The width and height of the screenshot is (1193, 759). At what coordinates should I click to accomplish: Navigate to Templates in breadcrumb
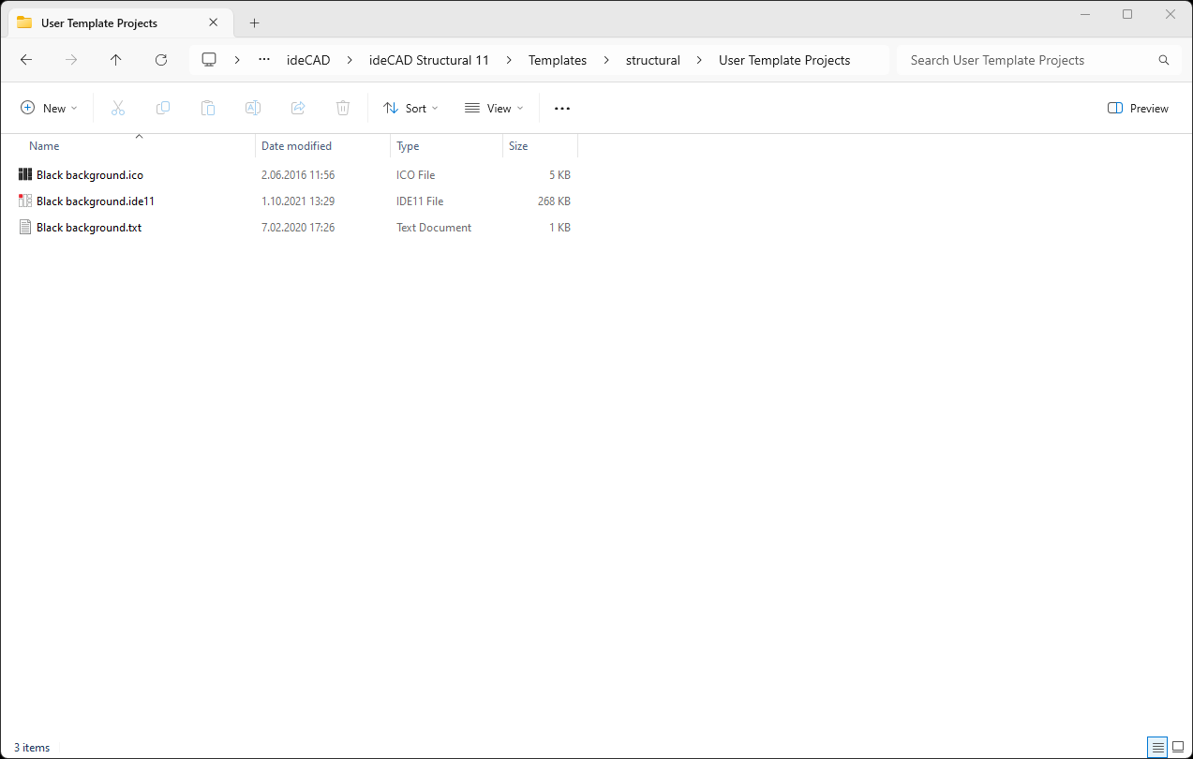557,60
